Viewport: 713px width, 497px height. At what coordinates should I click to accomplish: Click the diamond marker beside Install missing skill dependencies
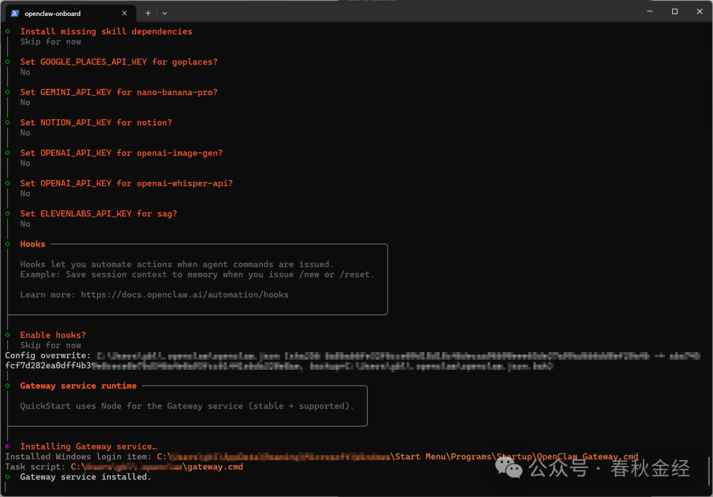tap(8, 31)
